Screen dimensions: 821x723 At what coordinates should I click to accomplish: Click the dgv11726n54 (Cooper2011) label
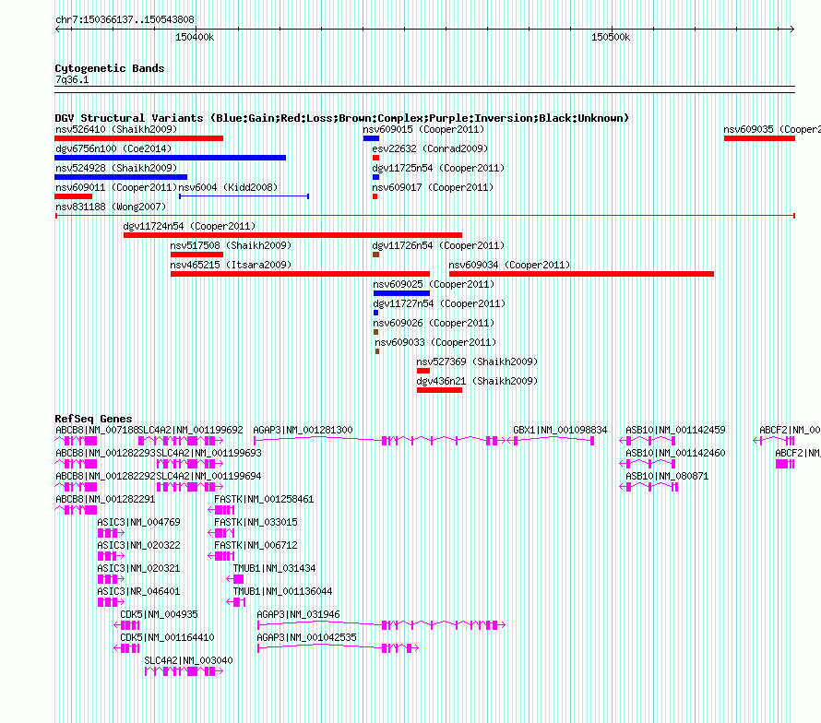438,245
